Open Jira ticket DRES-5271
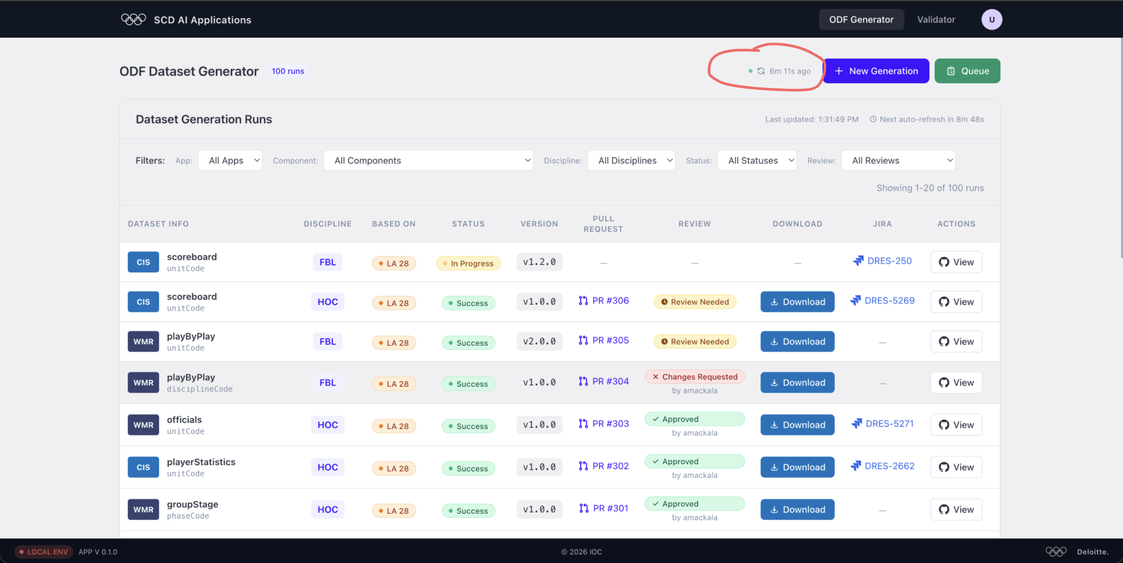Screen dimensions: 1123x563 [882, 424]
